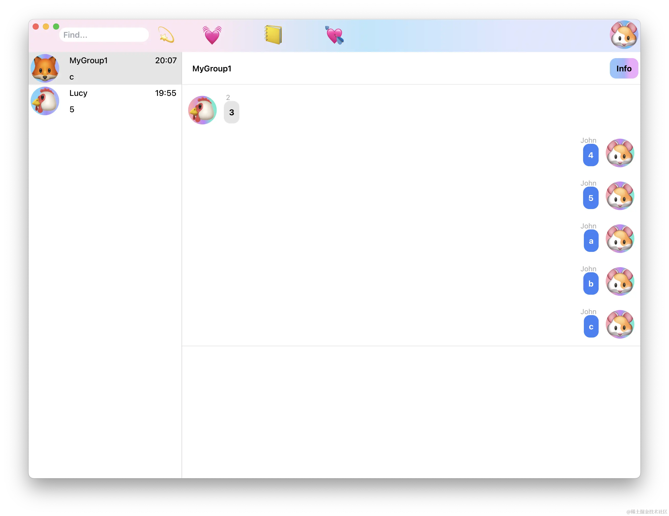
Task: Click the gray message bubble '3'
Action: [231, 112]
